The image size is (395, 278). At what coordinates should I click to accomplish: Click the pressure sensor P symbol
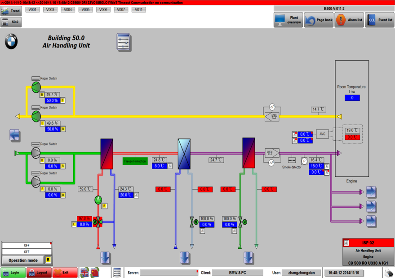pyautogui.click(x=304, y=161)
